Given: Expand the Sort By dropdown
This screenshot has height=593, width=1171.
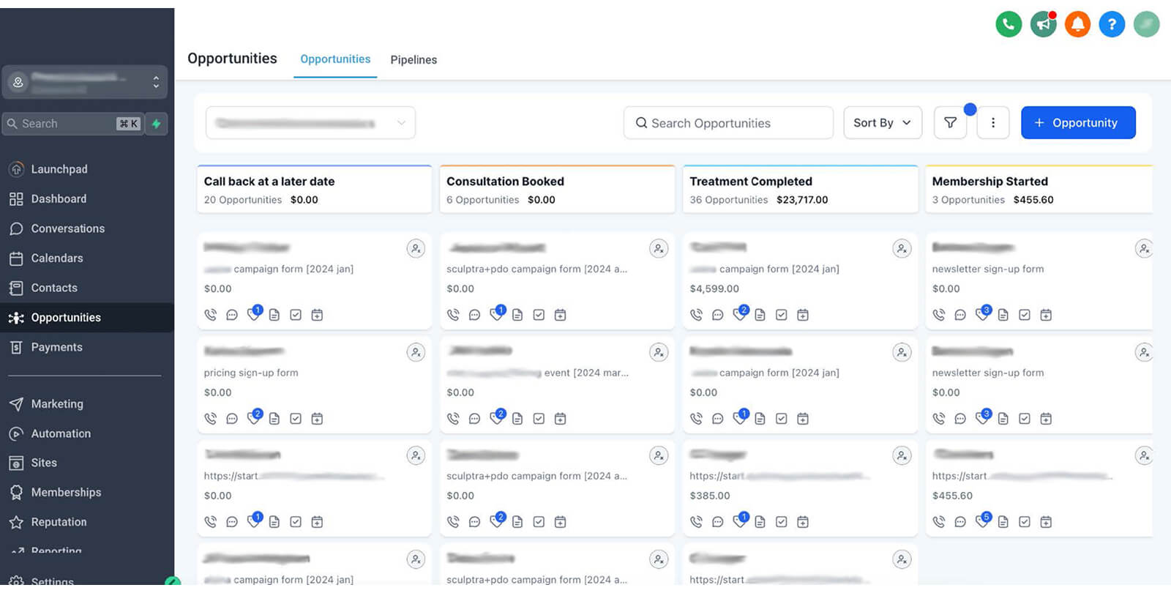Looking at the screenshot, I should [x=882, y=123].
